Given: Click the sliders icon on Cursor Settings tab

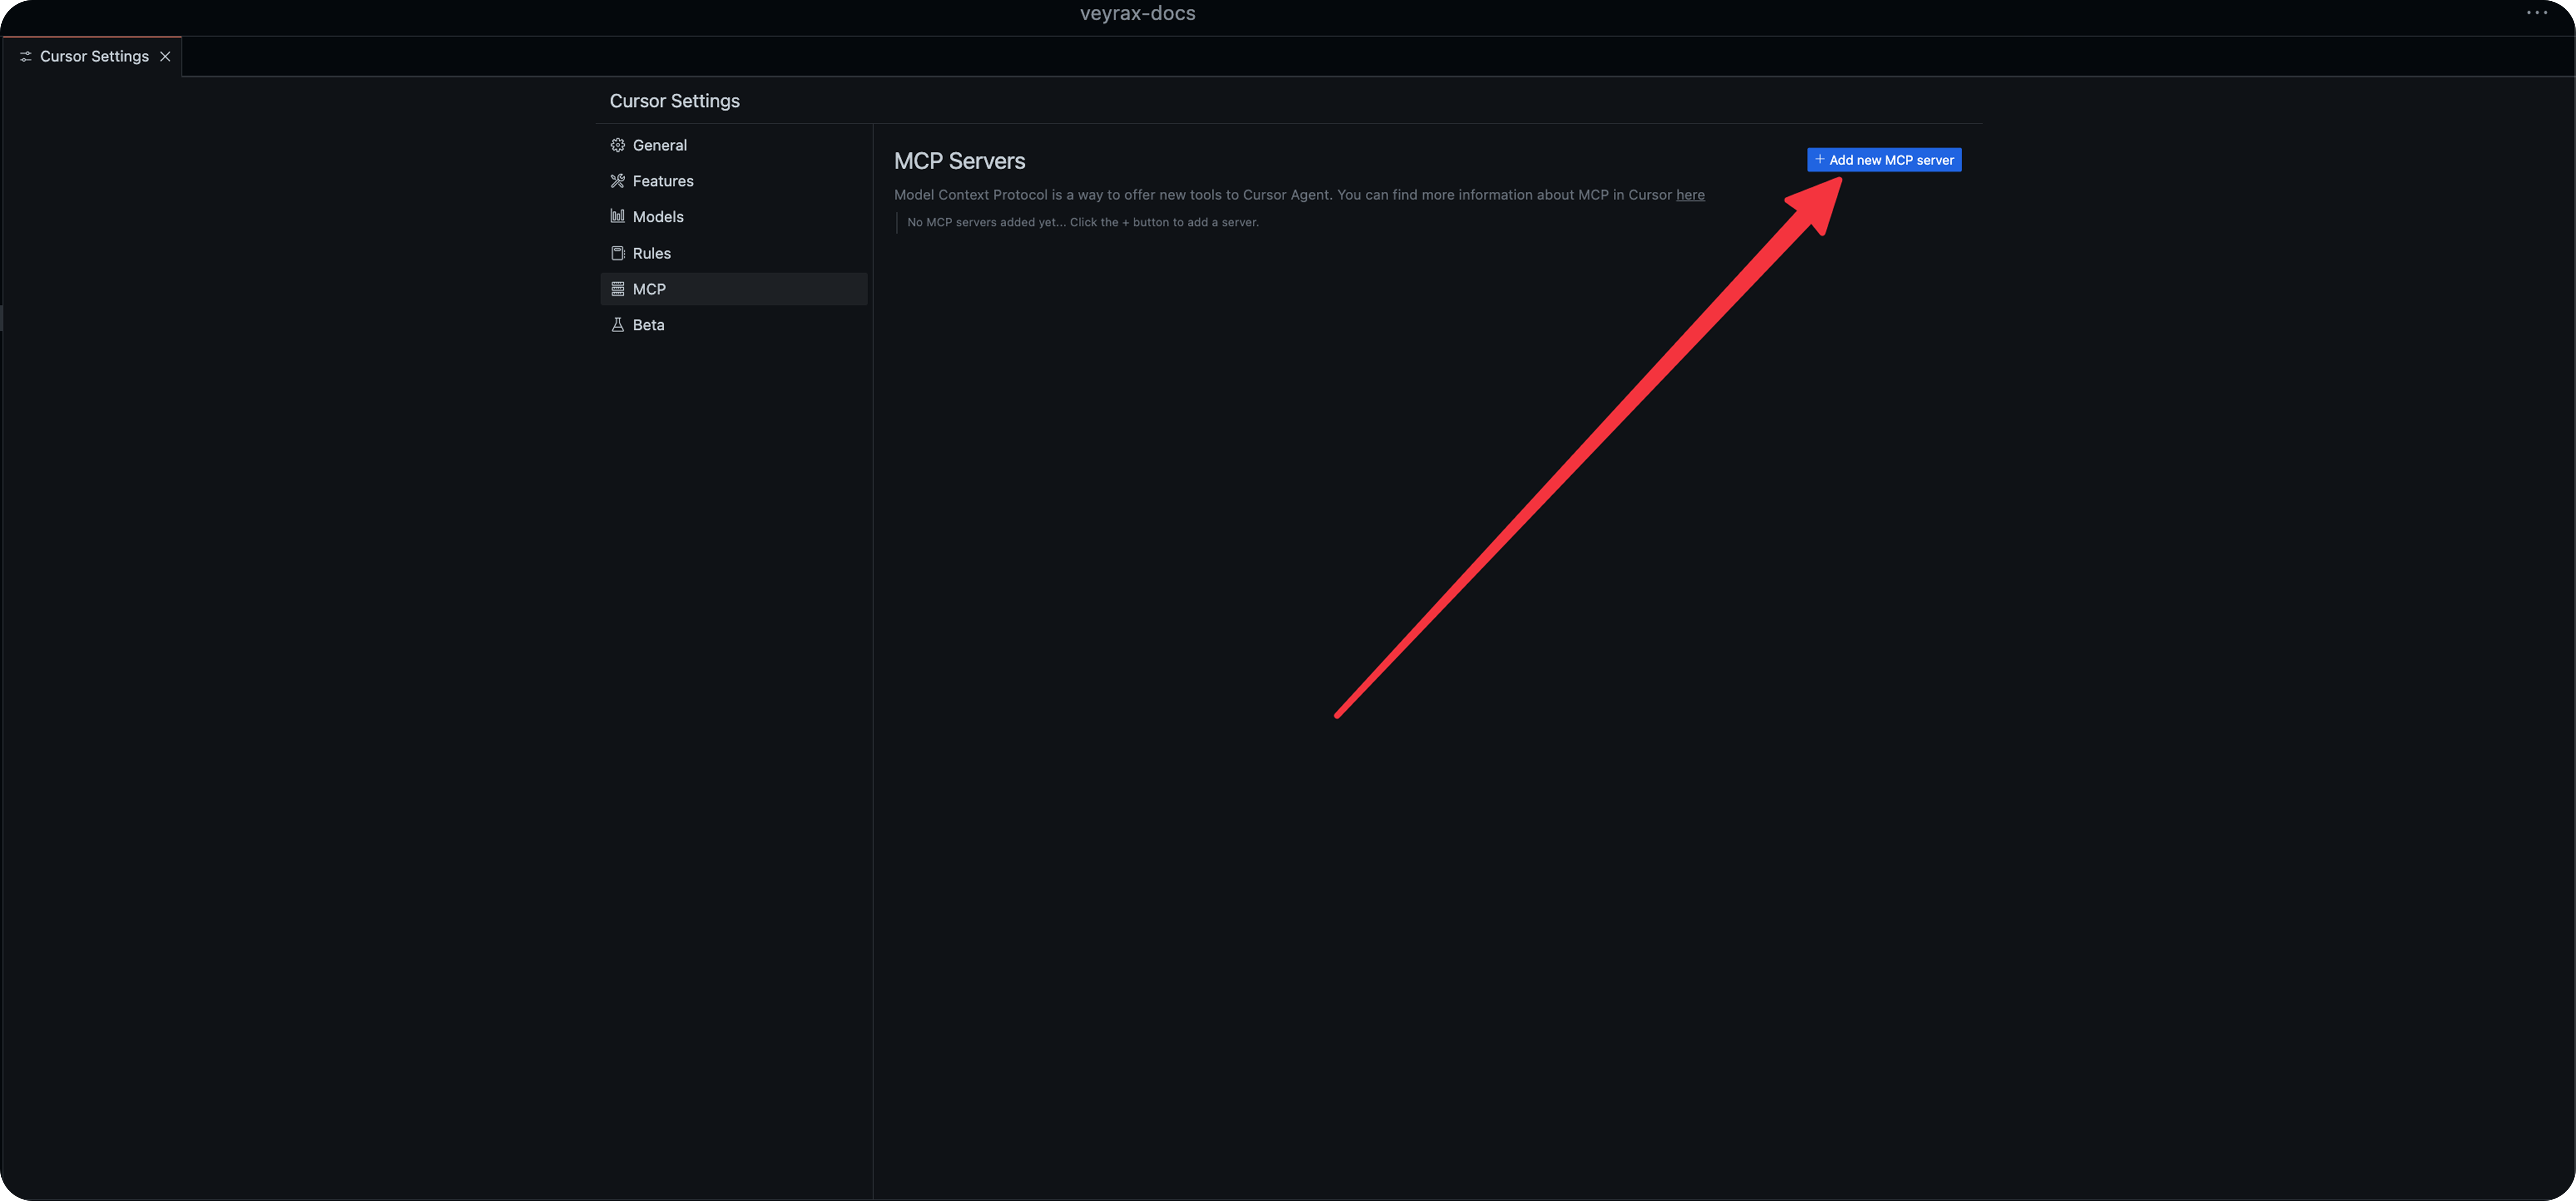Looking at the screenshot, I should pos(25,57).
